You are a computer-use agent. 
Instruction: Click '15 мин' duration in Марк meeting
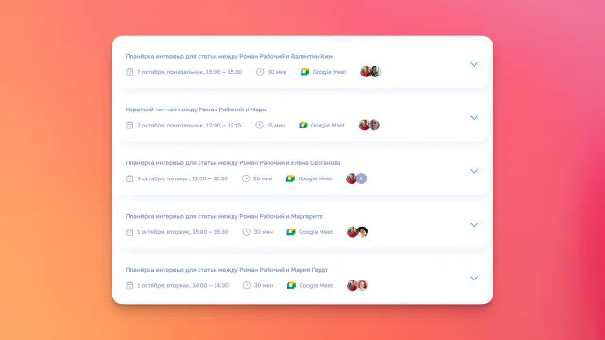click(x=276, y=126)
